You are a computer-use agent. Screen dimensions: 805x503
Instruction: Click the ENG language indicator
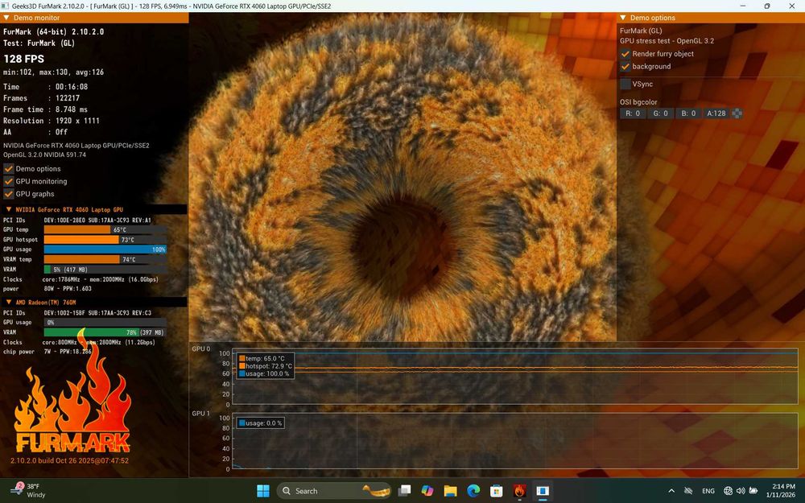click(708, 491)
